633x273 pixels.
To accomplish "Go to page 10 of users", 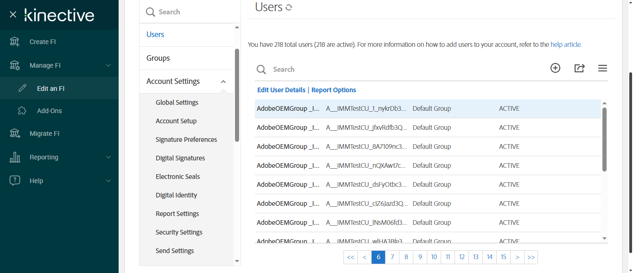I will (x=434, y=257).
